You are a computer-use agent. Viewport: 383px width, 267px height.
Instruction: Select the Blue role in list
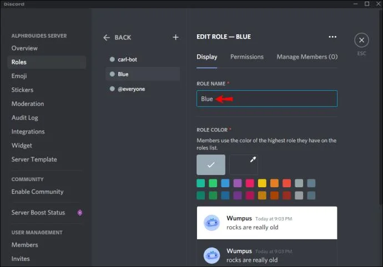click(143, 74)
